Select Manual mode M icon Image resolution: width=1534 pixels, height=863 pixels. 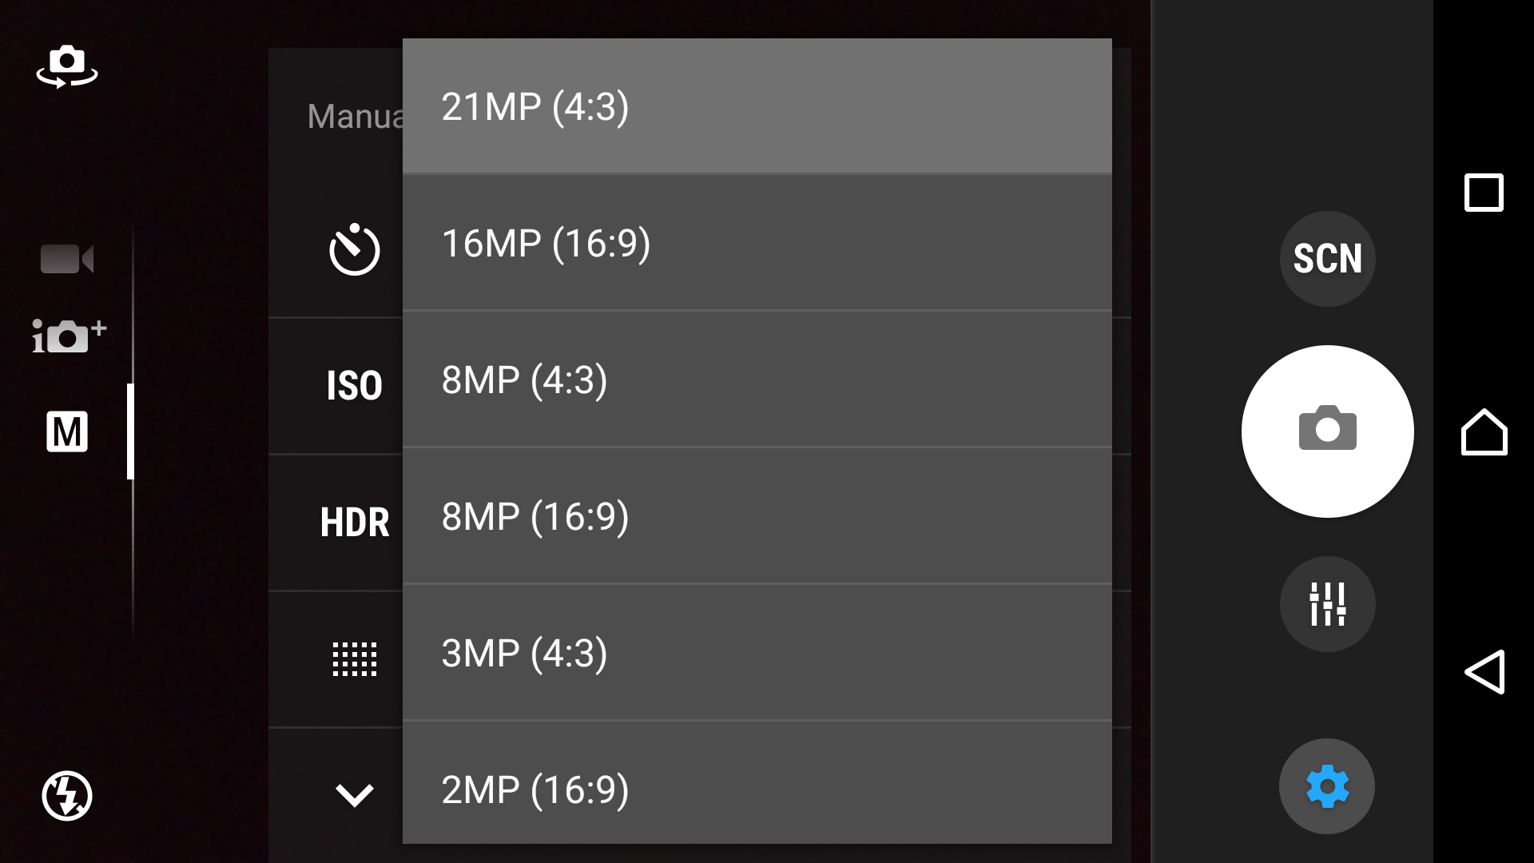(67, 432)
